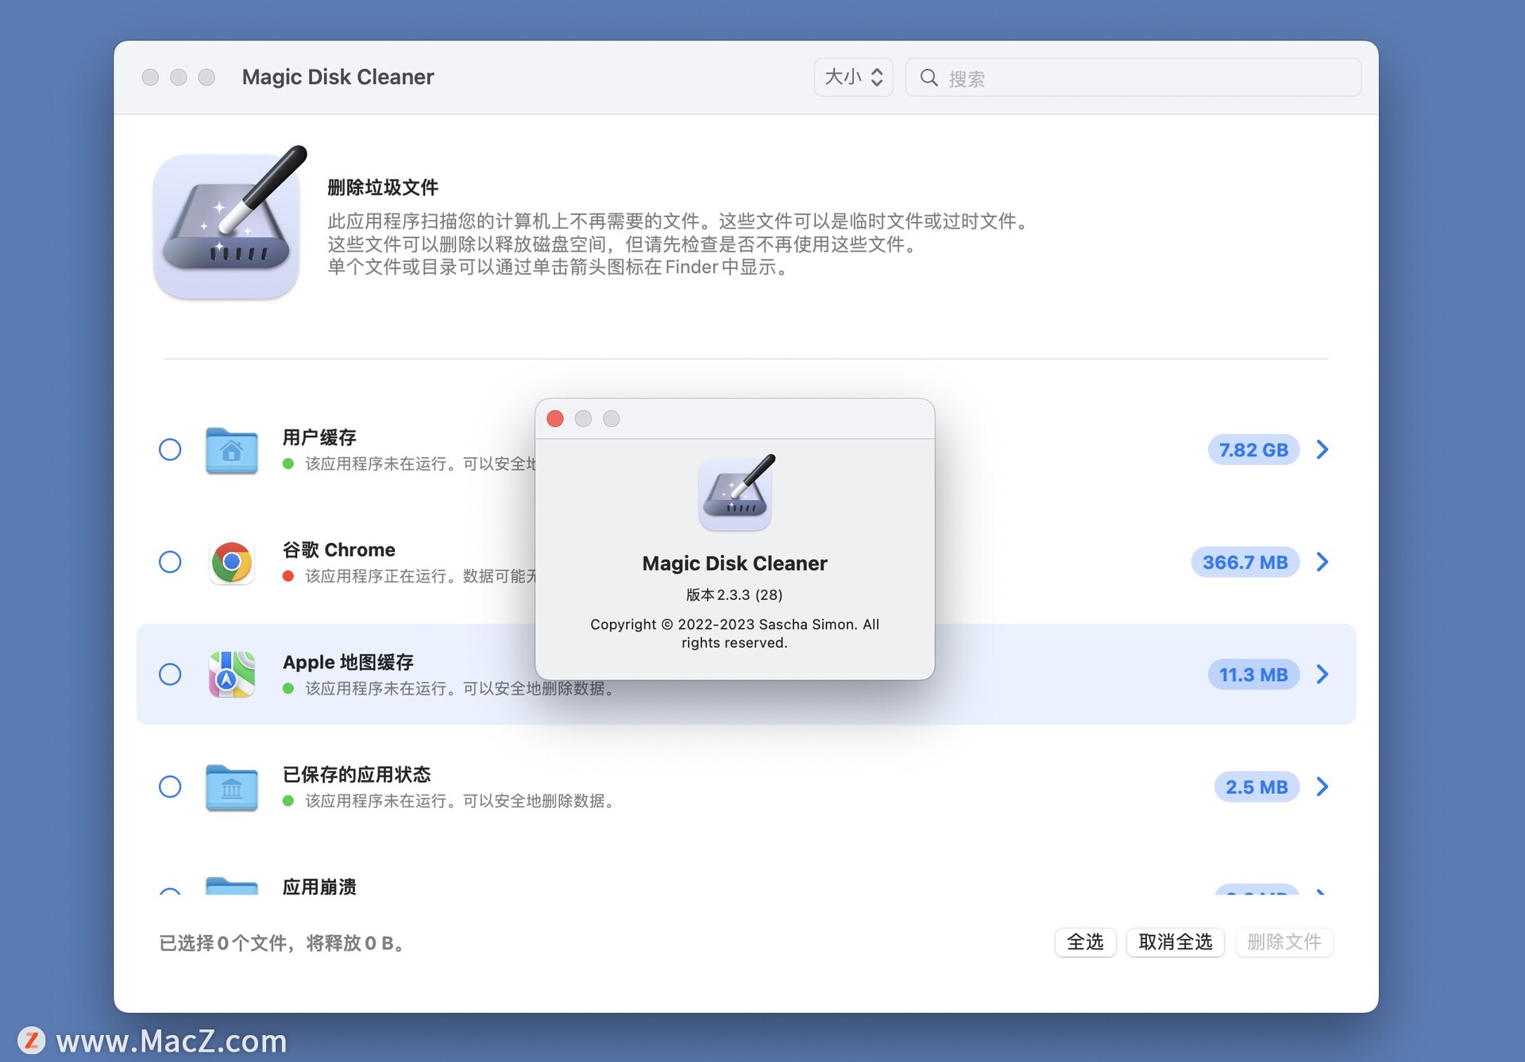Screen dimensions: 1525x1062
Task: Select the 用户缓存 item radio button
Action: tap(170, 449)
